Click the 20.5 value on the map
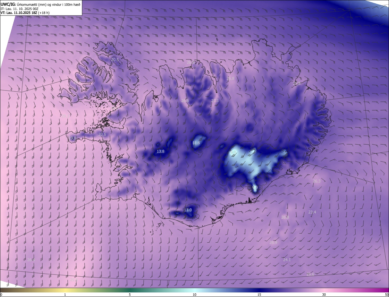389x297 pixels. (115, 60)
